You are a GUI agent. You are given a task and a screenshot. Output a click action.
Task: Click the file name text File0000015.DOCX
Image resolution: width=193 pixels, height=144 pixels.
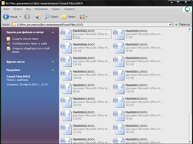[x=136, y=99]
